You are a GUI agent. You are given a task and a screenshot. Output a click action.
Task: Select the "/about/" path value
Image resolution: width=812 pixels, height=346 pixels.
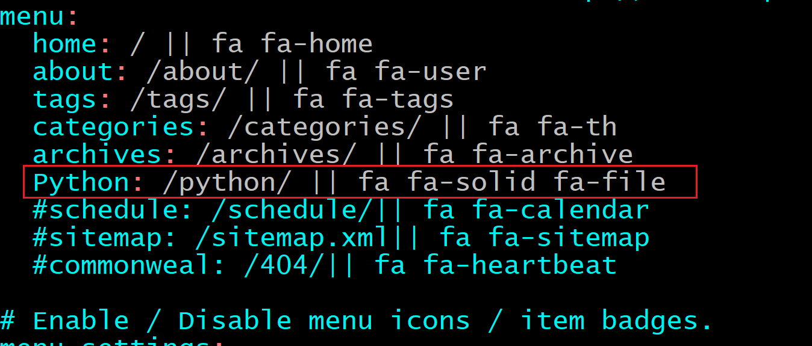click(202, 72)
